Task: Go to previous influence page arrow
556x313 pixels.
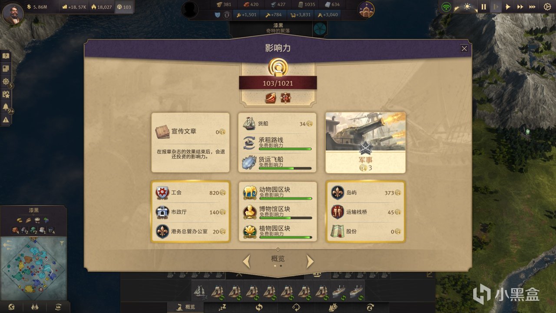Action: [246, 261]
